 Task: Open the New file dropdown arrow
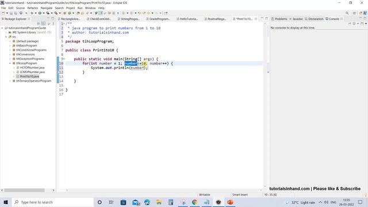click(7, 13)
